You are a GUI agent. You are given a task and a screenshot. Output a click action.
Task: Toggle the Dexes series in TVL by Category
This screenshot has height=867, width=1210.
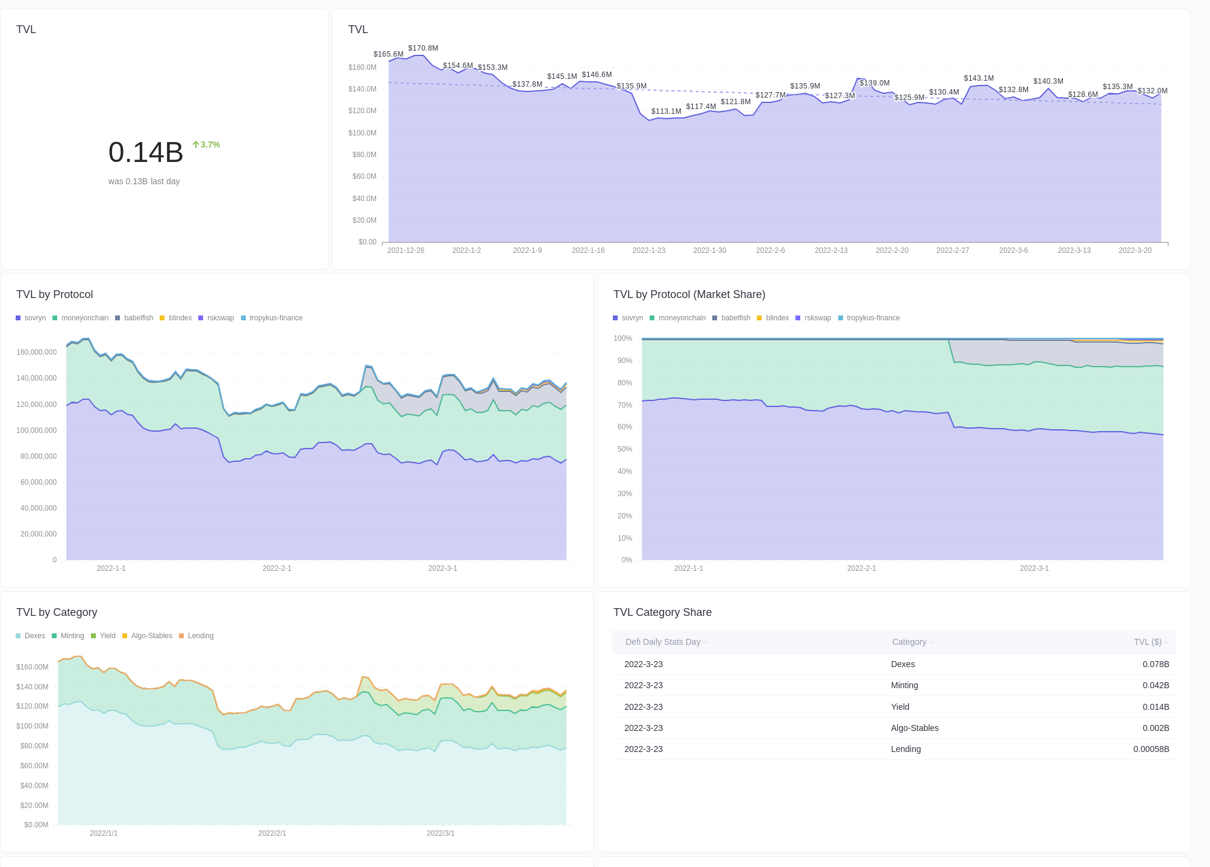coord(34,635)
